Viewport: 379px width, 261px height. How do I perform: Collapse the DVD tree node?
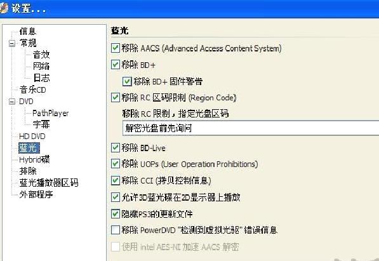pyautogui.click(x=12, y=102)
